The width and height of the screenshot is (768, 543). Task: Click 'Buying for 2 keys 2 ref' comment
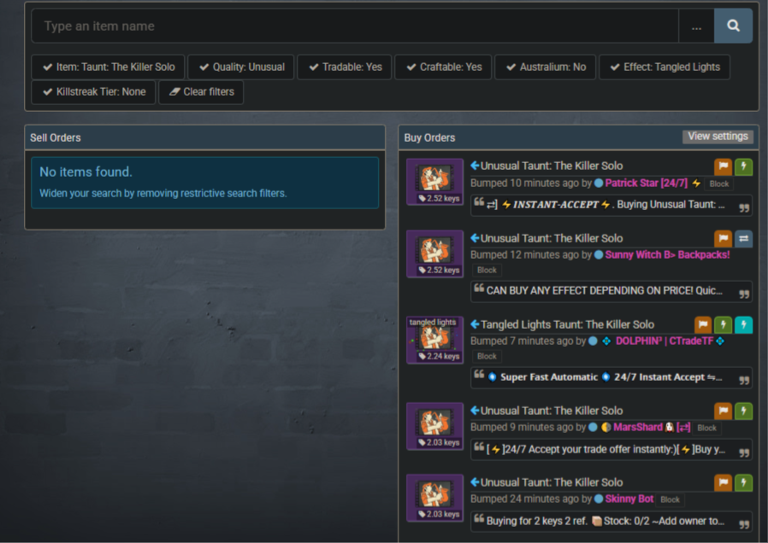pyautogui.click(x=611, y=521)
